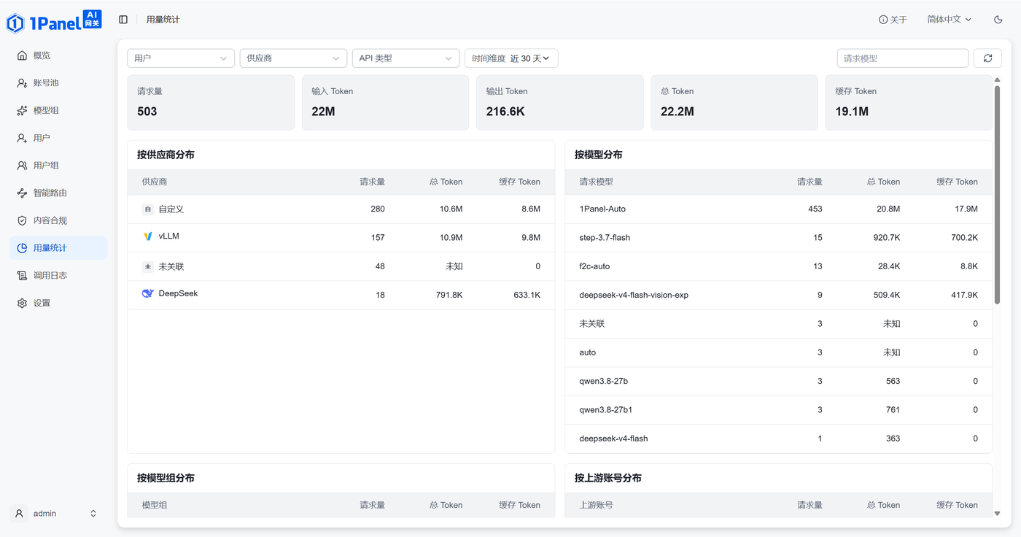The height and width of the screenshot is (537, 1021).
Task: Click the deepseek-v4-flash-vision-exp model name
Action: pos(634,295)
